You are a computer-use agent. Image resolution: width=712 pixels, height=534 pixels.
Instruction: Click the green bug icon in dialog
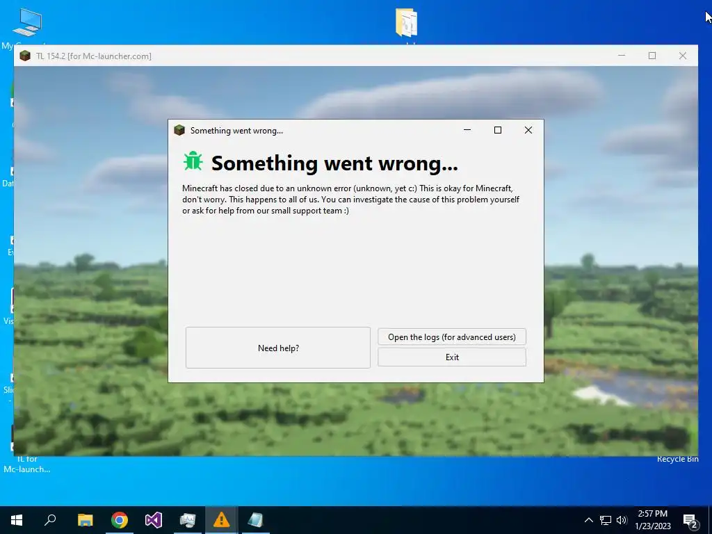pos(193,161)
